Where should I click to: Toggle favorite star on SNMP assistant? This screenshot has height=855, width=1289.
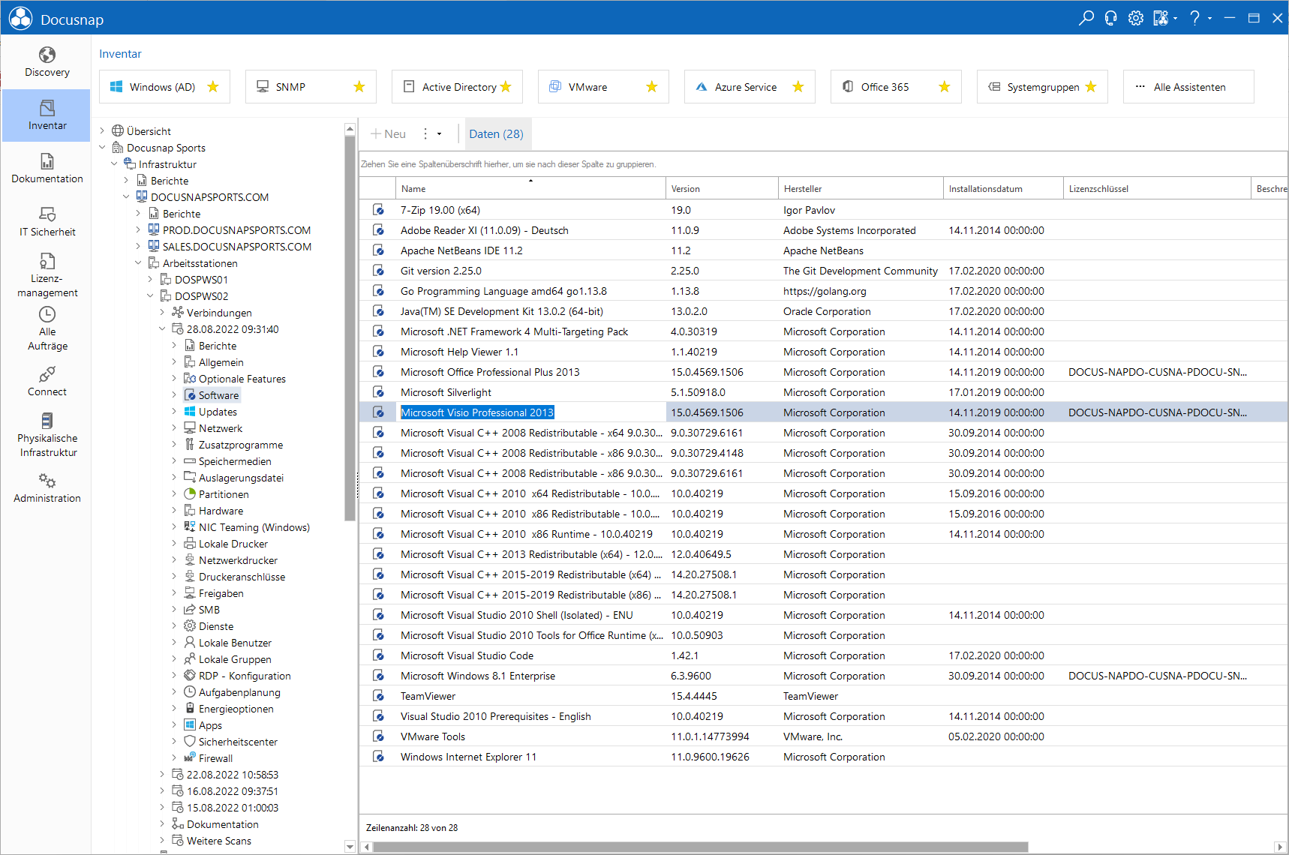click(359, 87)
